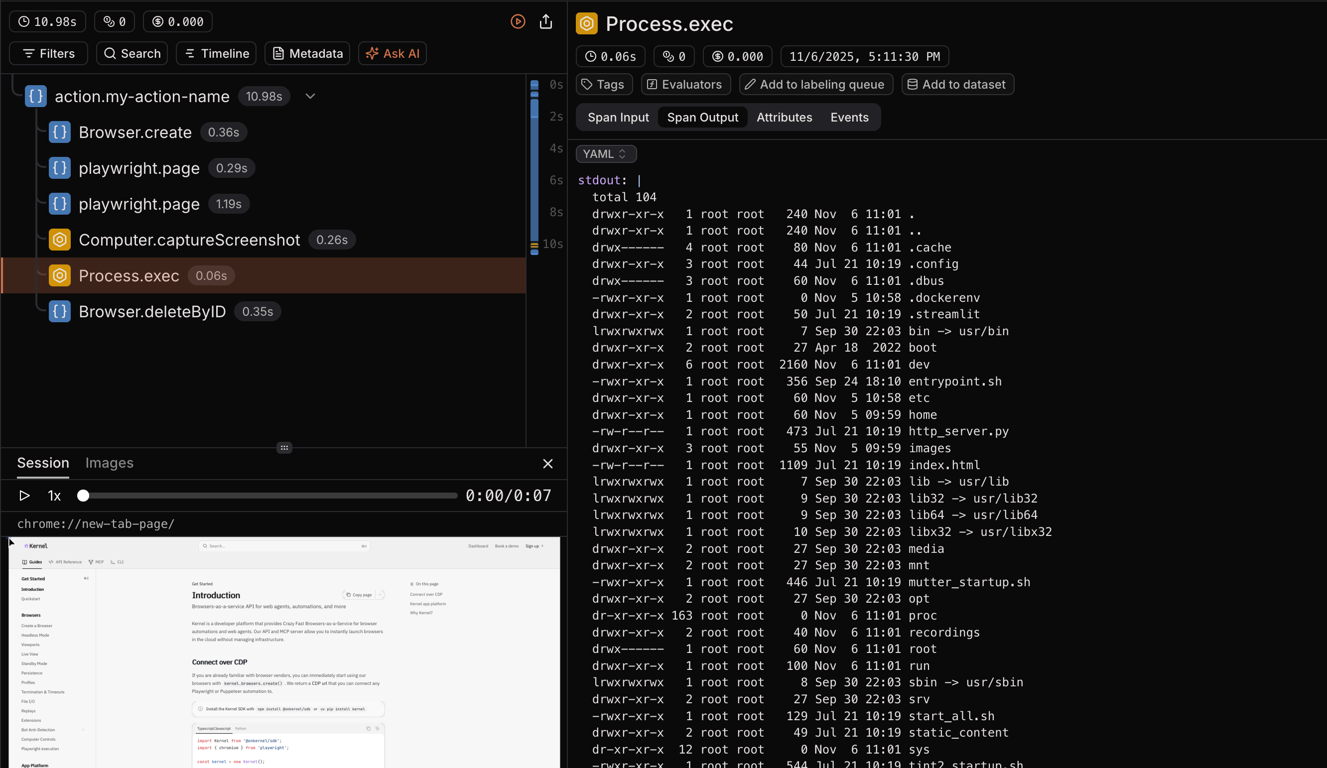This screenshot has width=1327, height=768.
Task: Switch to the Span Input tab
Action: tap(618, 118)
